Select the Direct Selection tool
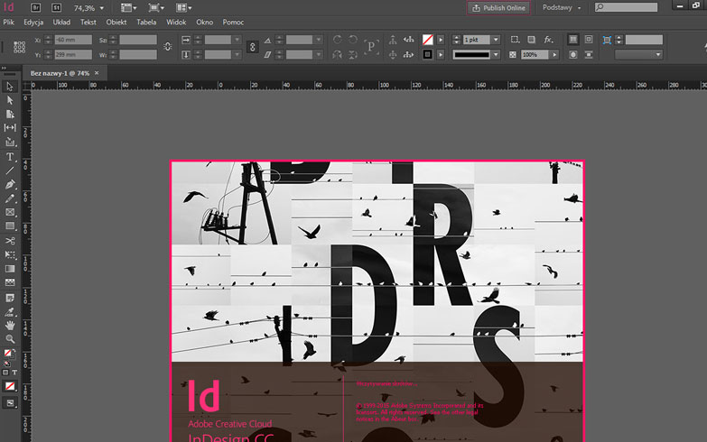Image resolution: width=707 pixels, height=442 pixels. [x=9, y=100]
